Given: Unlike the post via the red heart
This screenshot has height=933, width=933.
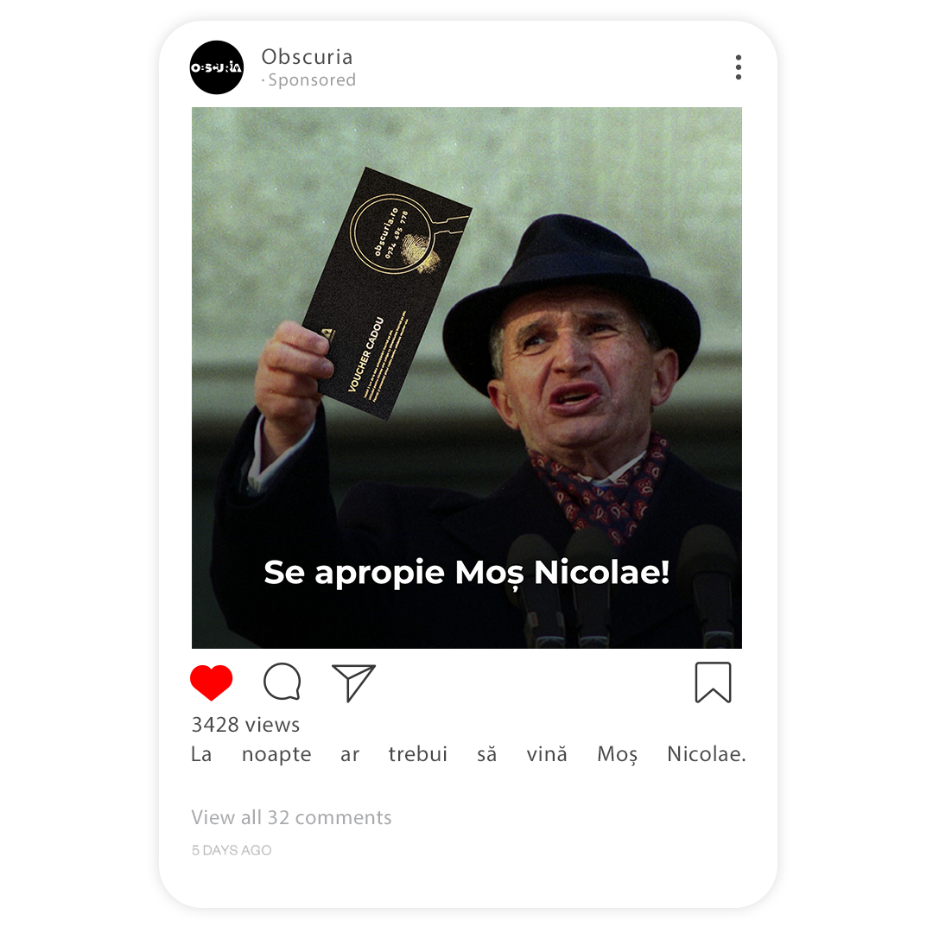Looking at the screenshot, I should [212, 682].
